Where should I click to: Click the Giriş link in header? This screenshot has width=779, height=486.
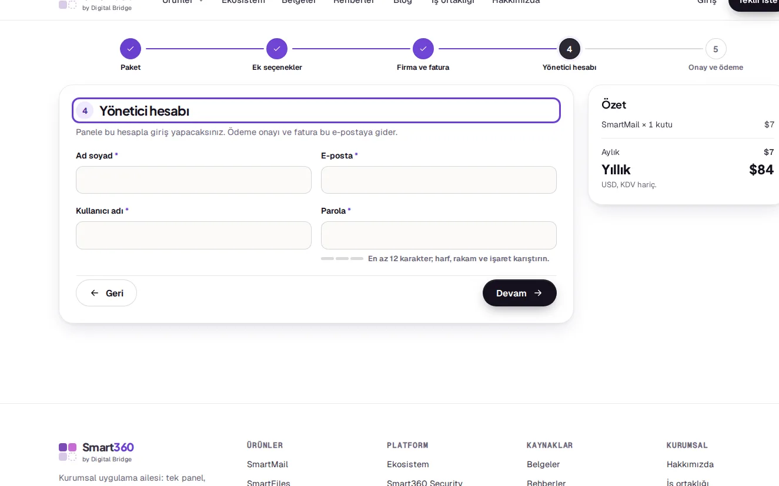pyautogui.click(x=707, y=2)
